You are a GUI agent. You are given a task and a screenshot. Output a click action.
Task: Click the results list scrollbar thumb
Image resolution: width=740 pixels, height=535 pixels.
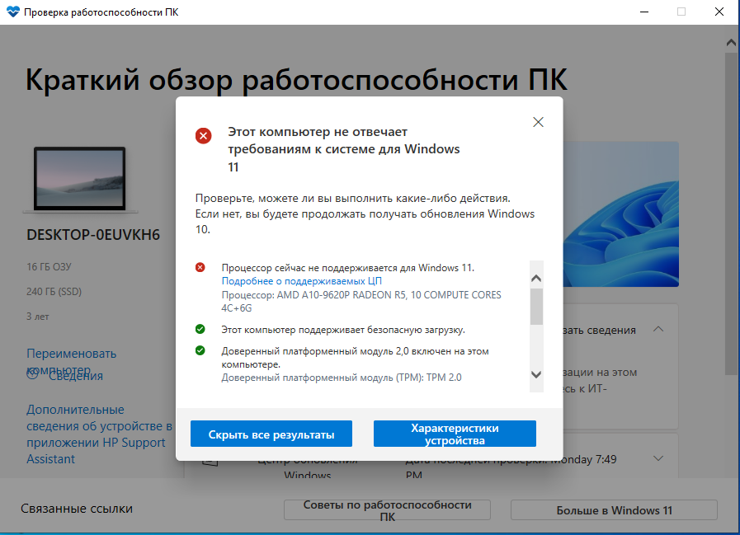(536, 307)
